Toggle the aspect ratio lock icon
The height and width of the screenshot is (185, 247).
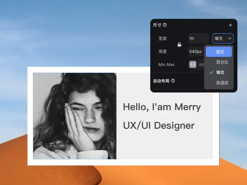point(179,45)
